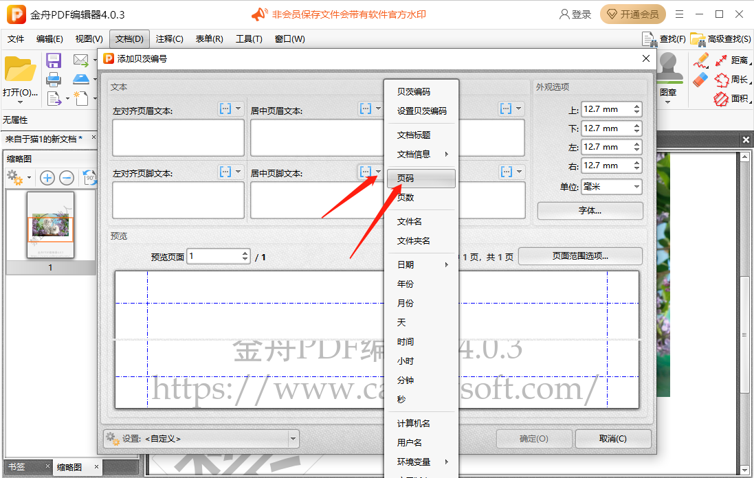Image resolution: width=754 pixels, height=478 pixels.
Task: Click the settings gear beside 设置 label
Action: click(x=112, y=439)
